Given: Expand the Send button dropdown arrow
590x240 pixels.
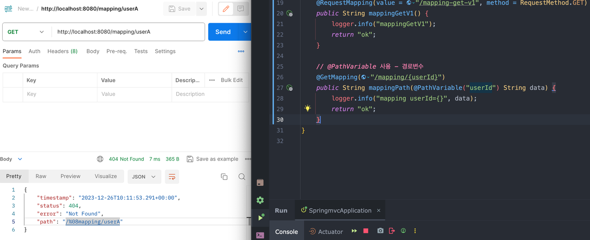Looking at the screenshot, I should click(245, 32).
